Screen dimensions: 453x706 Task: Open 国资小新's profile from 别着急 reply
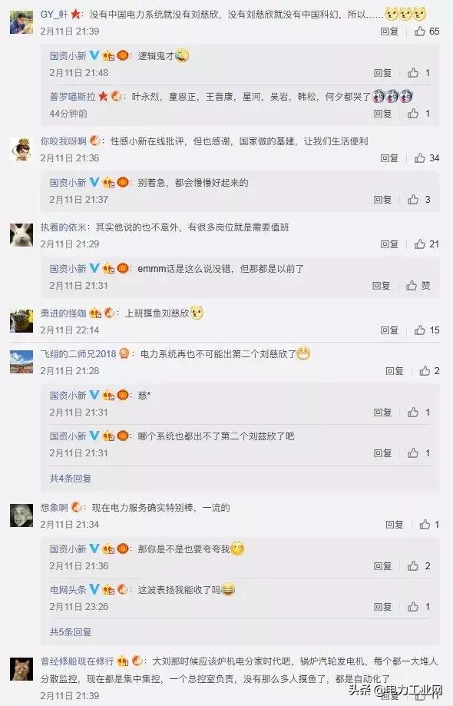68,182
